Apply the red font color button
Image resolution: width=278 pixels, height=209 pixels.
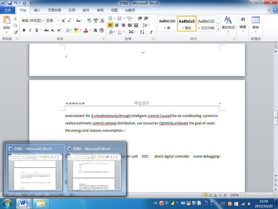[86, 30]
